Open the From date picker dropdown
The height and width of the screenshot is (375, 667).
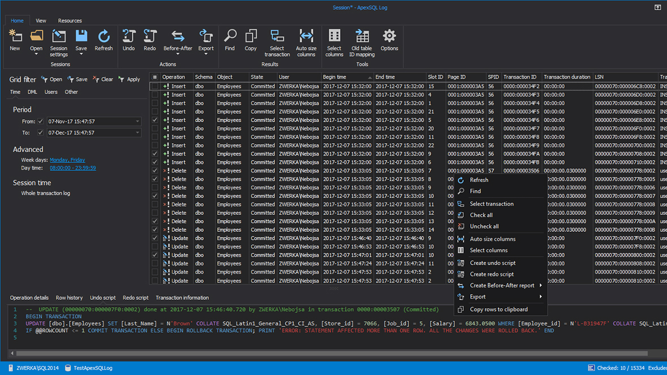tap(136, 120)
